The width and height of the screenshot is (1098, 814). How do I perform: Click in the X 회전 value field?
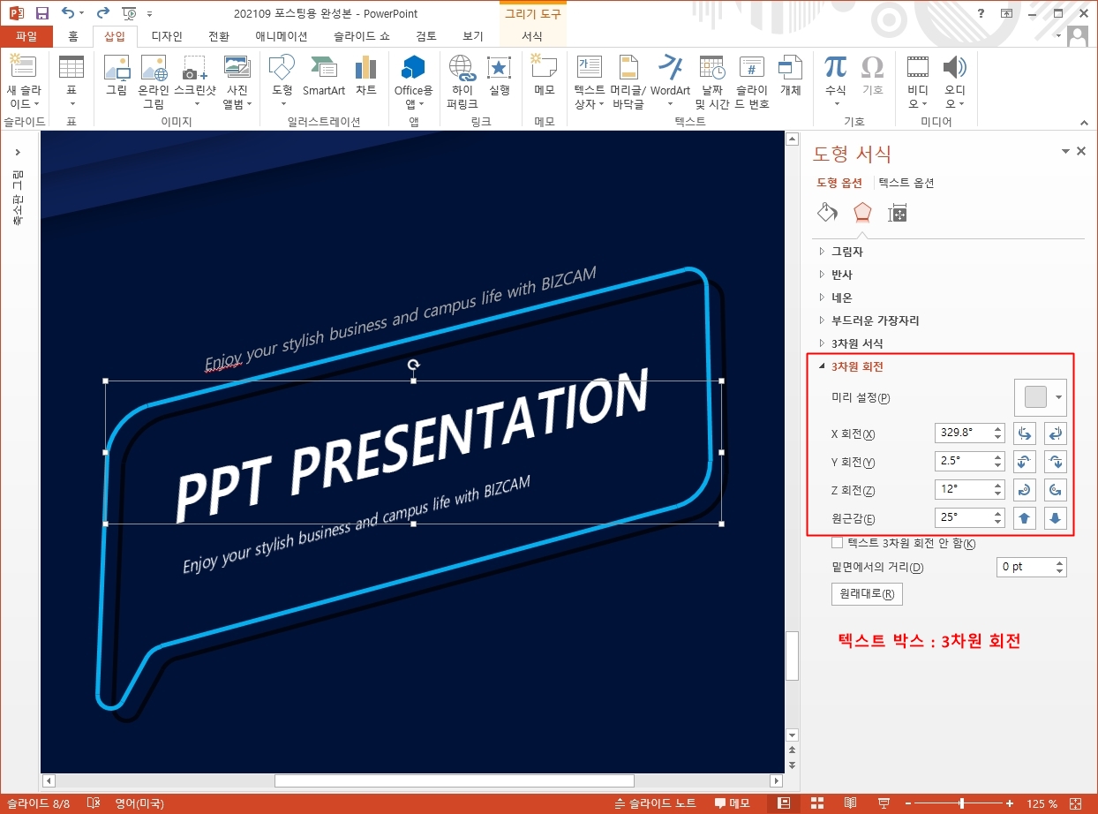[x=963, y=433]
